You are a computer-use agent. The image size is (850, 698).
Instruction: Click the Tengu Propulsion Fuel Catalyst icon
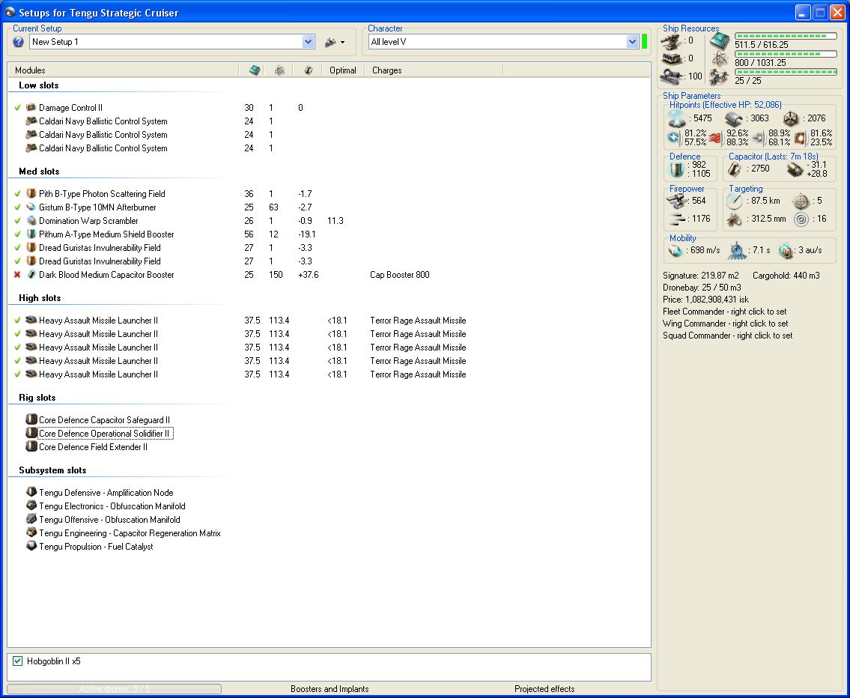[31, 546]
